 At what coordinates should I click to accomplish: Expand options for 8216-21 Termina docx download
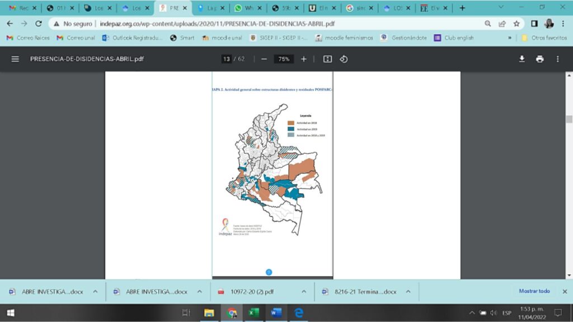coord(408,291)
